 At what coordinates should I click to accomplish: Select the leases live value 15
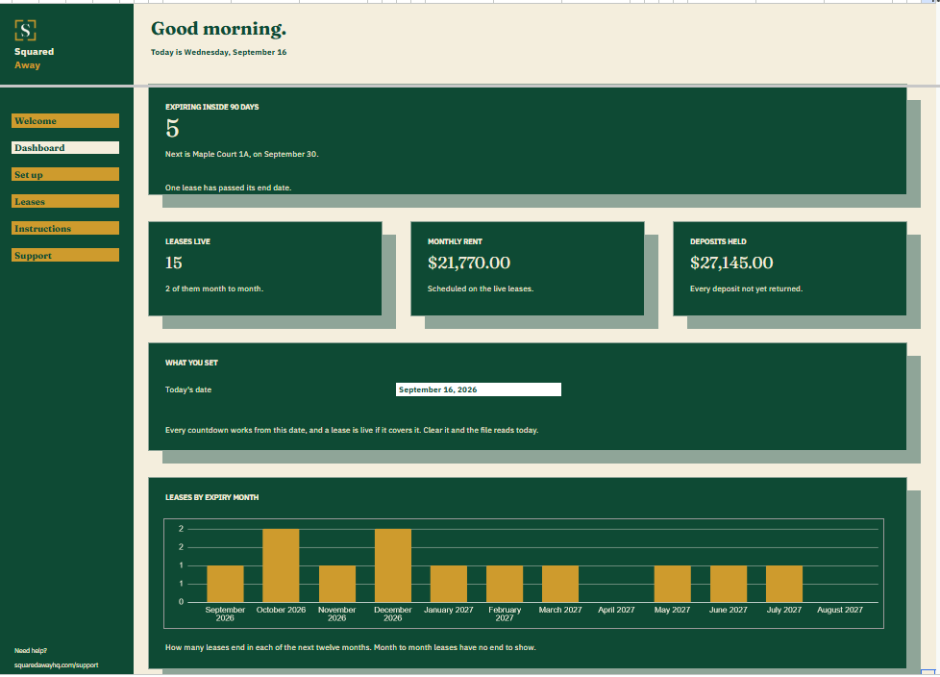point(174,263)
